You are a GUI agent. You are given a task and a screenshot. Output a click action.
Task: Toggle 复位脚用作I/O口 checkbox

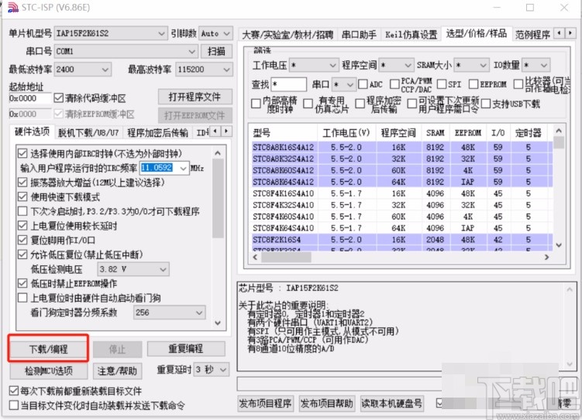pyautogui.click(x=22, y=240)
